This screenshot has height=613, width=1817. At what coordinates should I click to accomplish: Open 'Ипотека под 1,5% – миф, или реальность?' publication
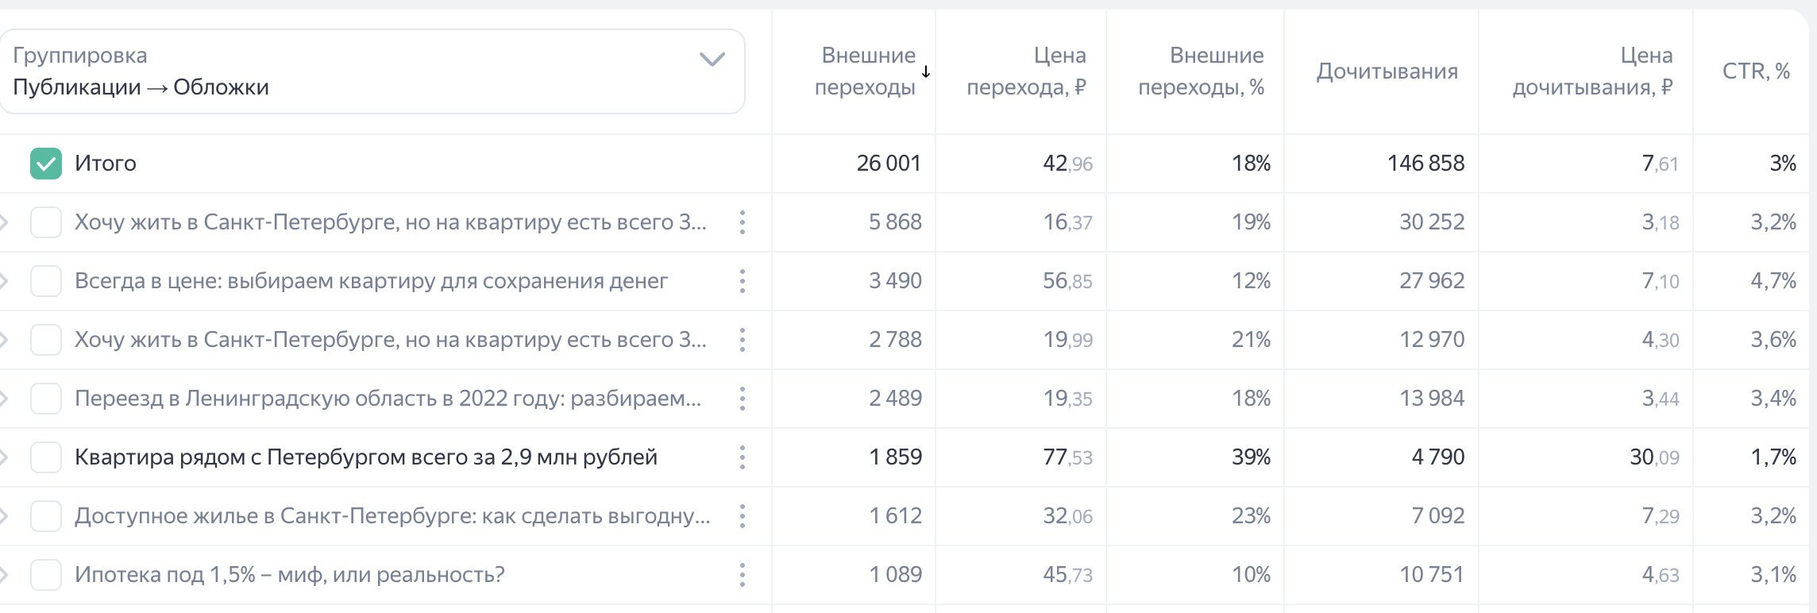click(x=289, y=575)
